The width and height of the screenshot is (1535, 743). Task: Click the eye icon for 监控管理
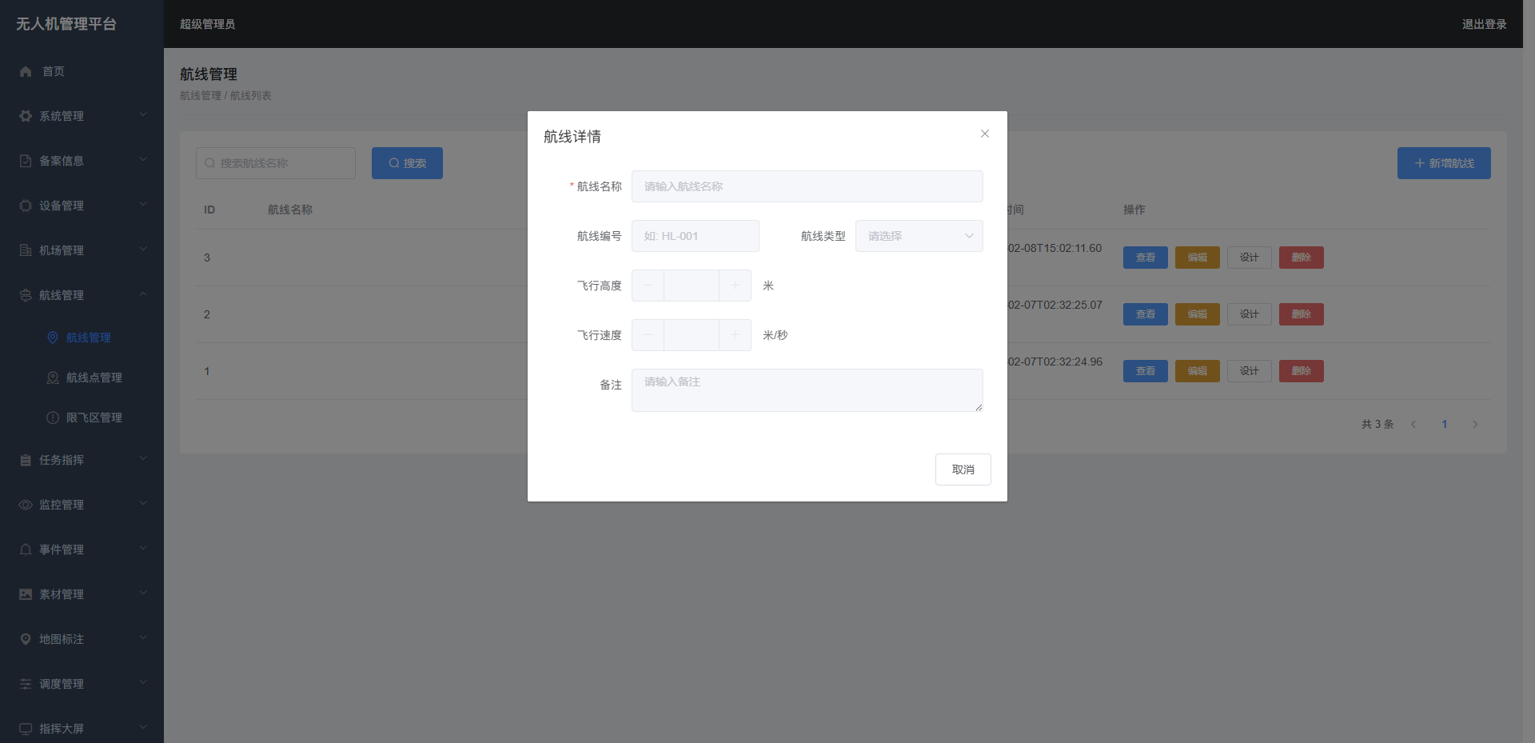[26, 505]
